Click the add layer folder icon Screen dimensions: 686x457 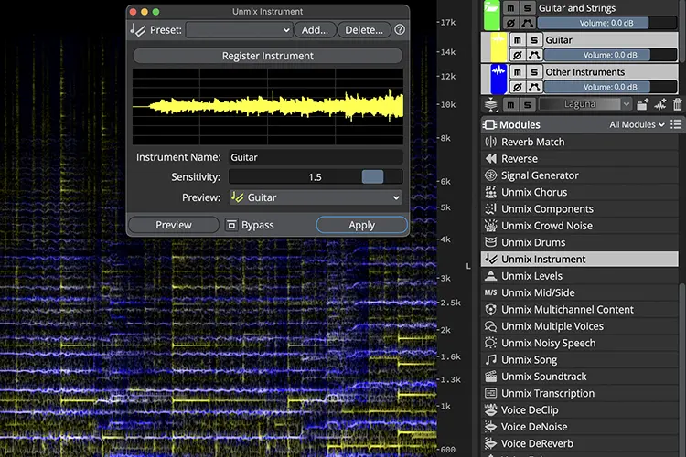click(642, 104)
